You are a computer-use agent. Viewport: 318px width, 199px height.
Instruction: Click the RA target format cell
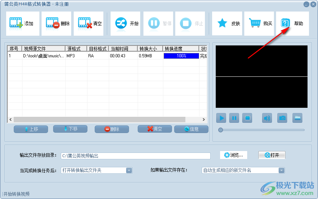(98, 56)
